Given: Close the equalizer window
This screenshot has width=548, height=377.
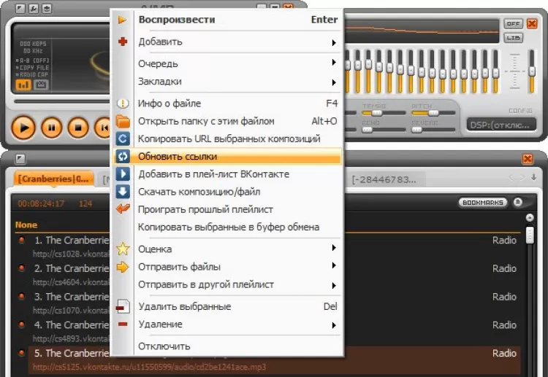Looking at the screenshot, I should tap(532, 24).
